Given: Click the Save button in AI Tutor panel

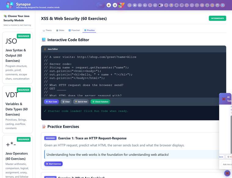Looking at the screenshot, I should coord(221,157).
